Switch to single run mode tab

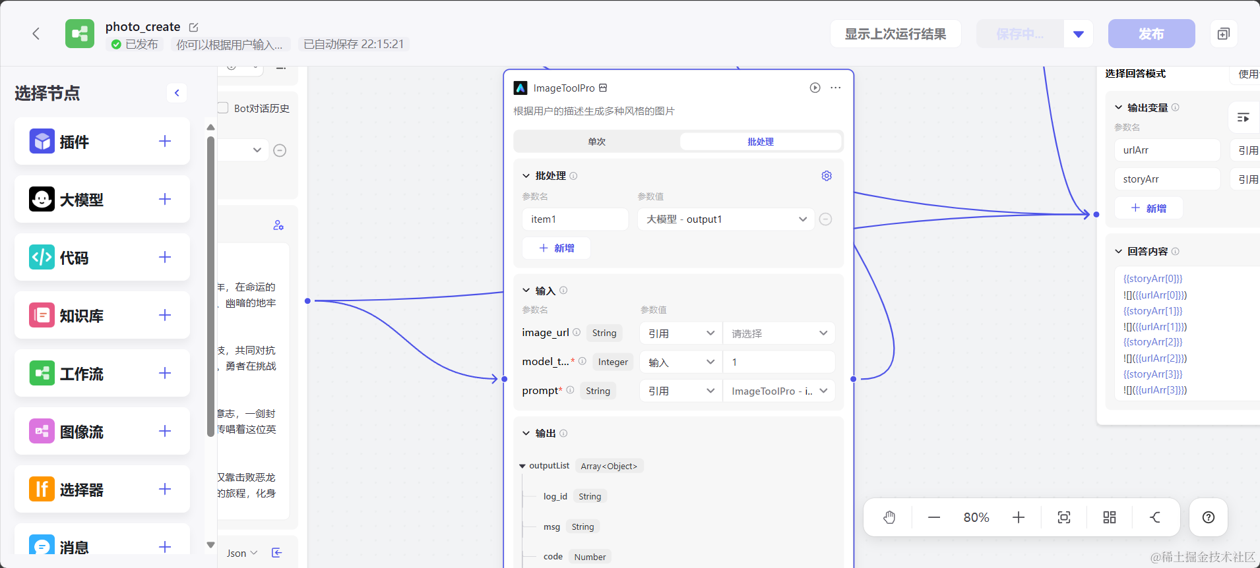(597, 142)
